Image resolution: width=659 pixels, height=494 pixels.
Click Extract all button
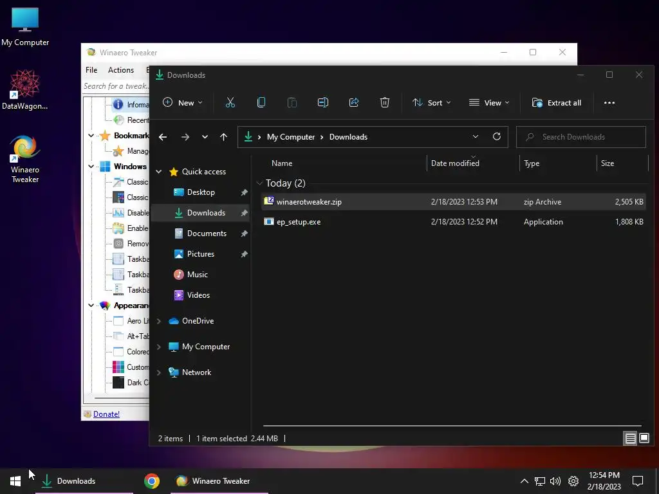(557, 102)
